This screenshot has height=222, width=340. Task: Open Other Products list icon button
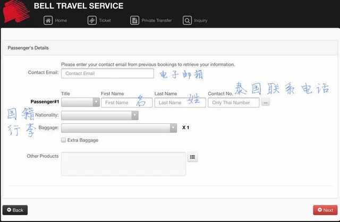pyautogui.click(x=192, y=157)
